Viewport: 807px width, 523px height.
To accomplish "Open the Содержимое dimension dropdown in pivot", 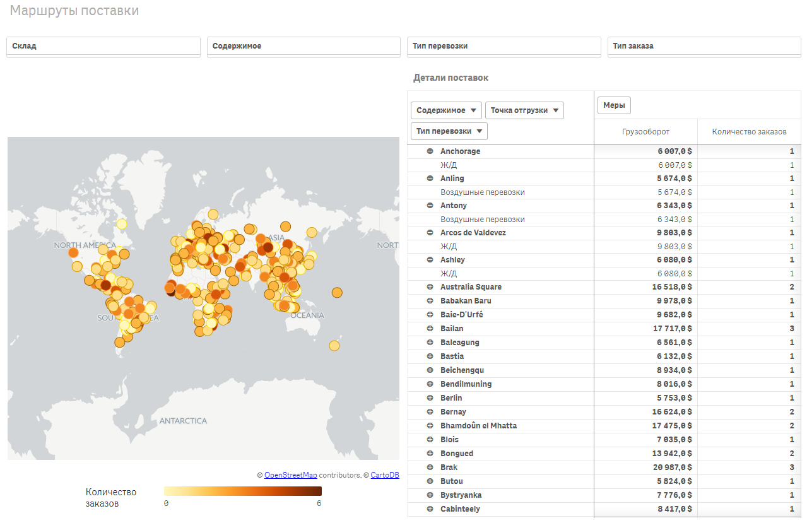I will click(446, 110).
